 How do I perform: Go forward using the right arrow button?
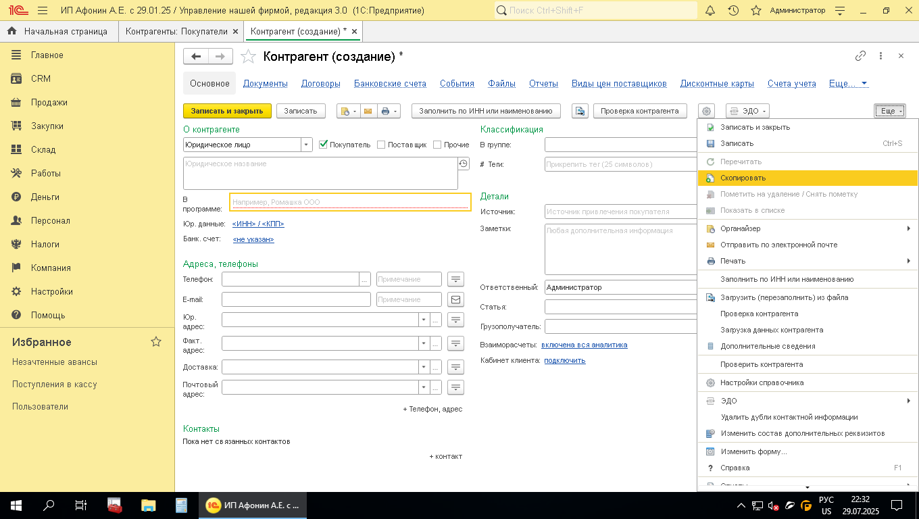point(220,57)
